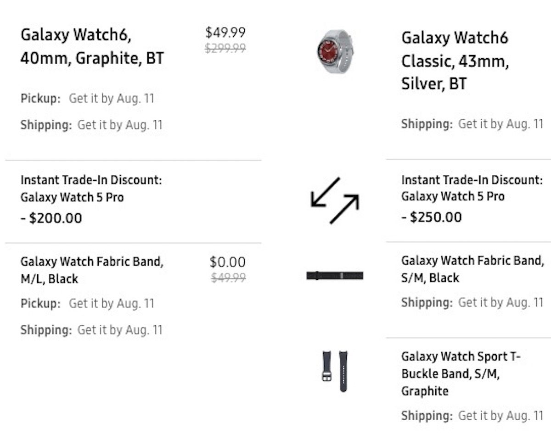Select Galaxy Watch Fabric Band S/M Black
This screenshot has height=434, width=551.
click(x=472, y=269)
